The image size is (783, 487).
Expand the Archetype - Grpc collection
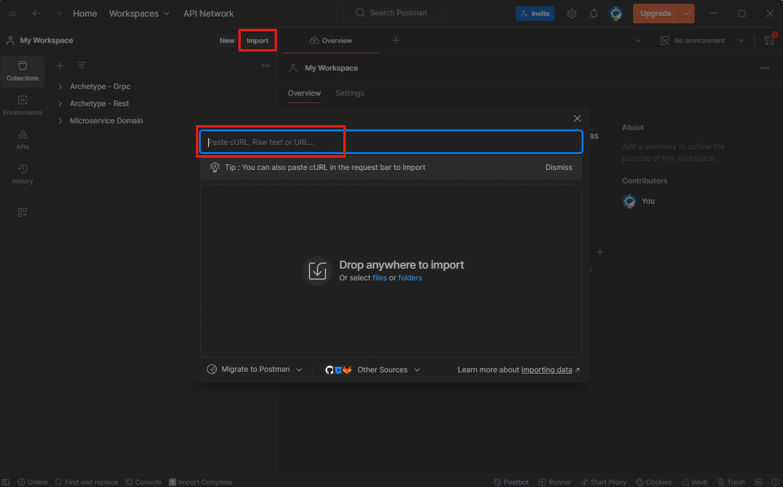click(x=60, y=86)
